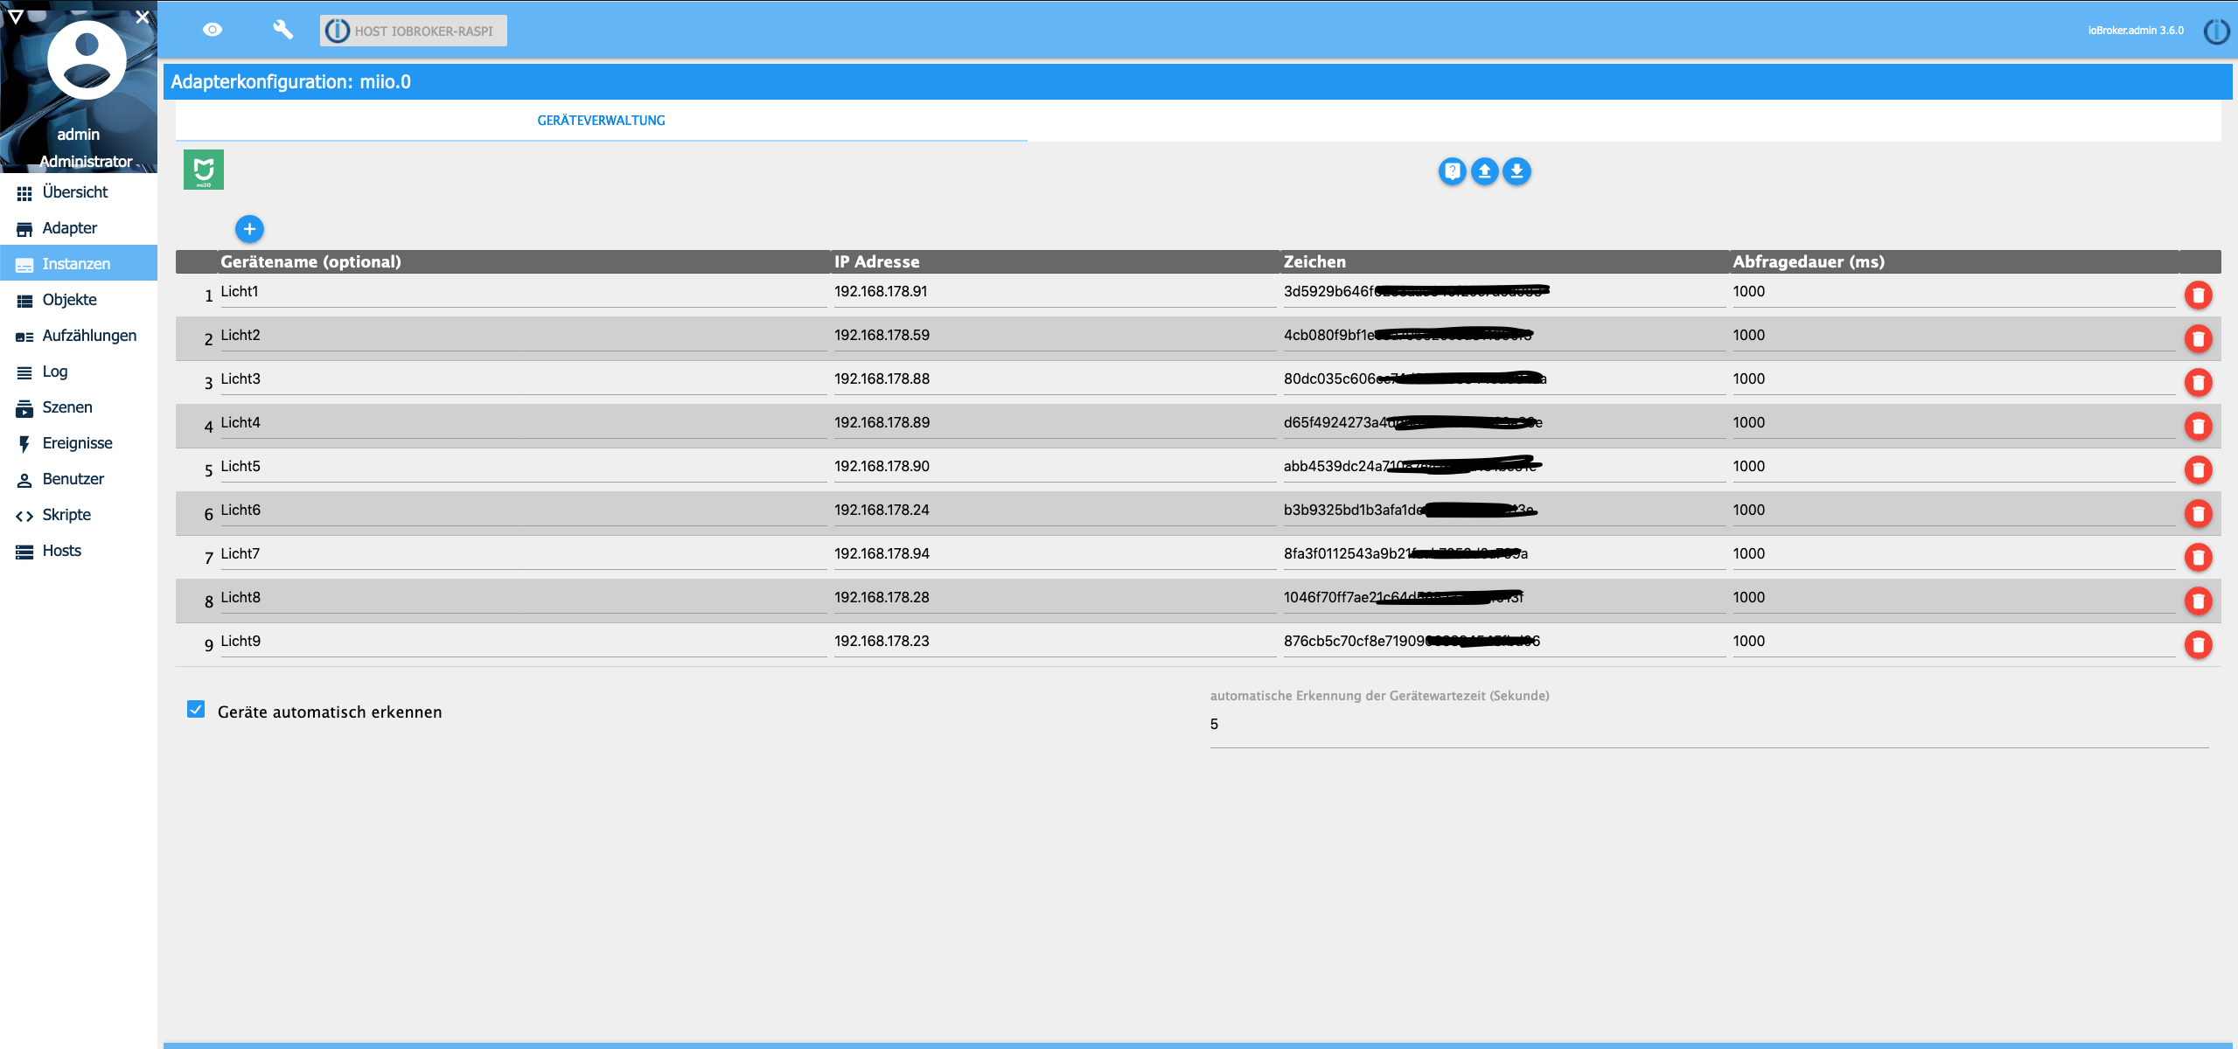Close the sidebar drawer with X

pos(143,17)
